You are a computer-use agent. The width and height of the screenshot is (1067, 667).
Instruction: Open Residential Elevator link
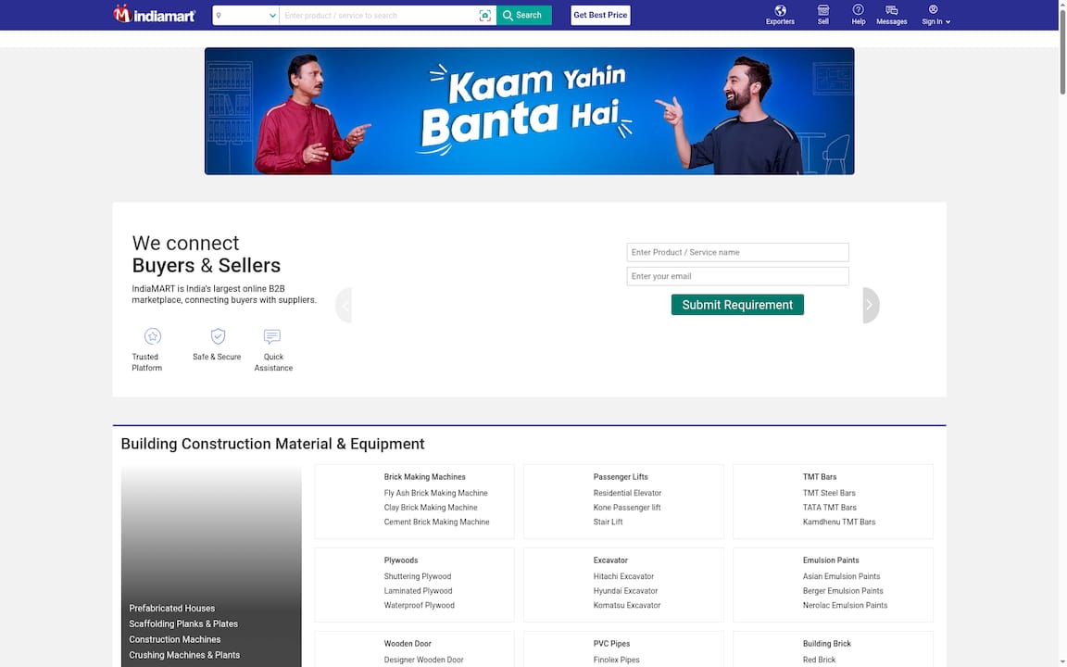627,493
